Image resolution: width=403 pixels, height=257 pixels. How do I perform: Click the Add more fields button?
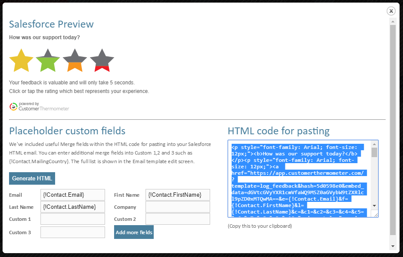coord(134,232)
